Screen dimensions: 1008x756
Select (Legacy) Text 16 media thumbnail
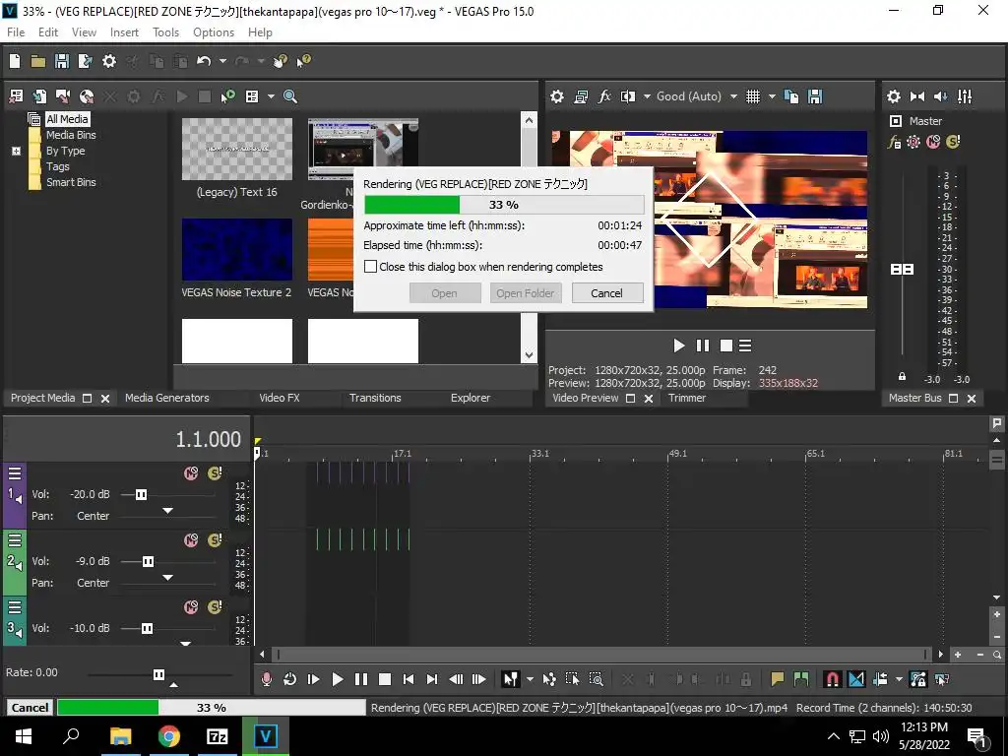click(236, 150)
